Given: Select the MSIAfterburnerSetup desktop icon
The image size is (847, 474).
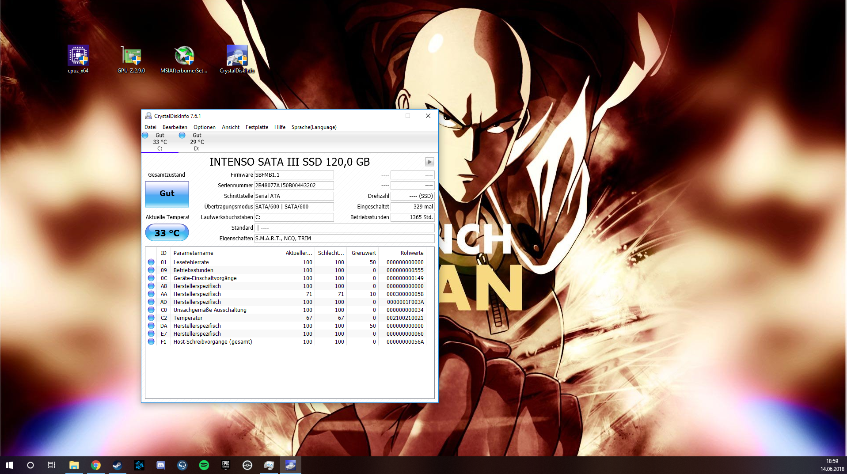Looking at the screenshot, I should [184, 59].
